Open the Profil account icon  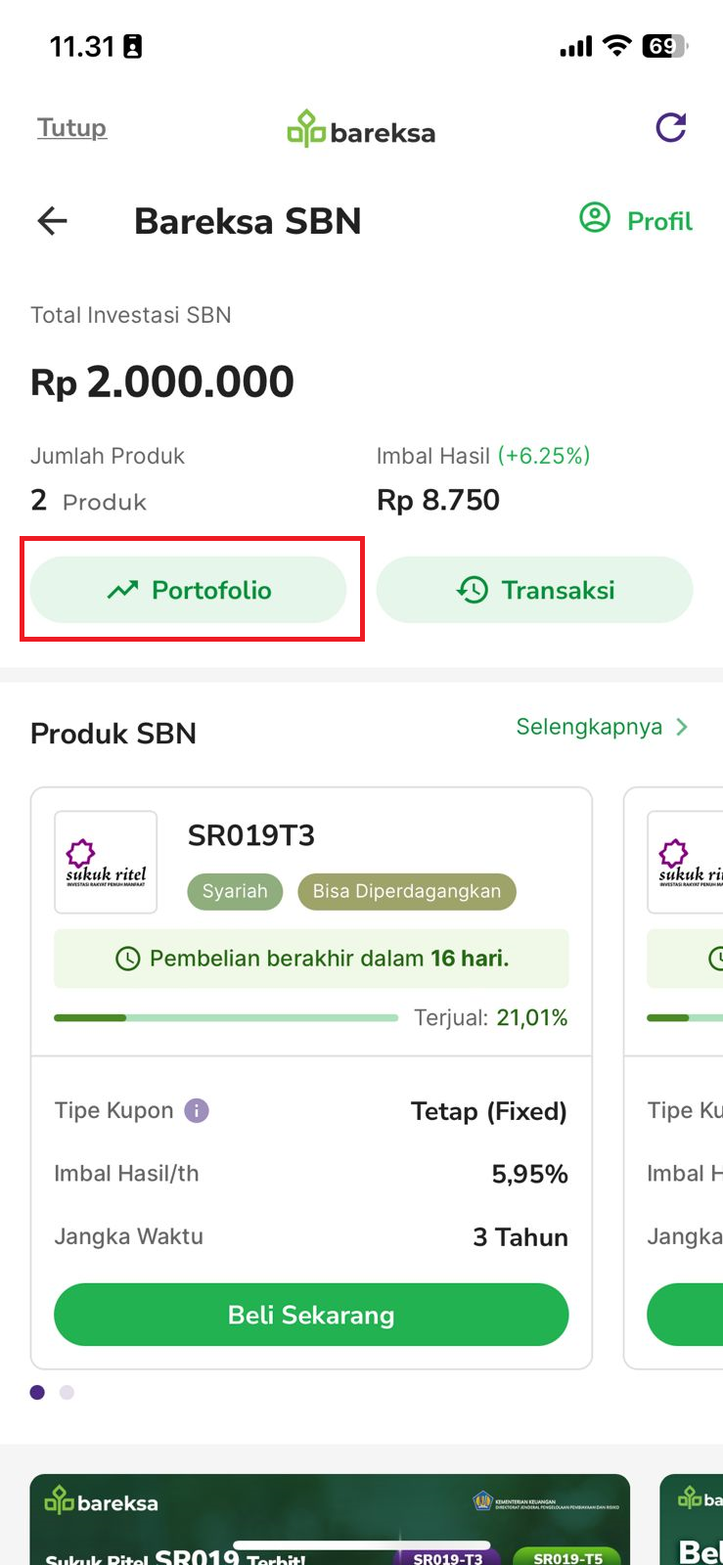point(595,218)
